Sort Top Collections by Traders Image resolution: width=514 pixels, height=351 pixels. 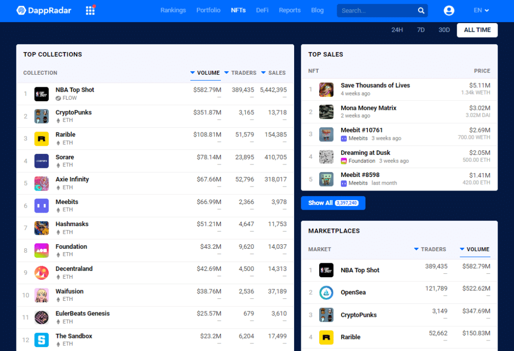point(240,73)
